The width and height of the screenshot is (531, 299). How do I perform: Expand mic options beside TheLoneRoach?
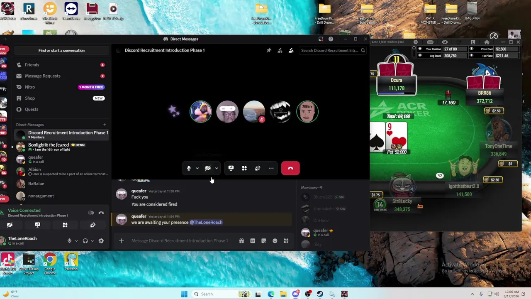coord(76,241)
